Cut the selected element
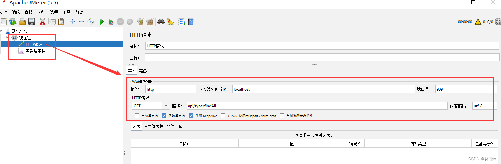 pos(42,22)
